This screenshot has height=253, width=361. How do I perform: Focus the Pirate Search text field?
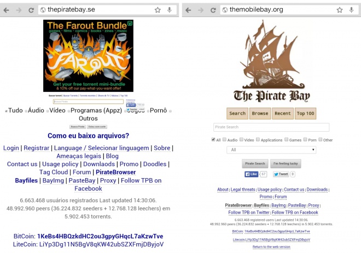coord(271,127)
